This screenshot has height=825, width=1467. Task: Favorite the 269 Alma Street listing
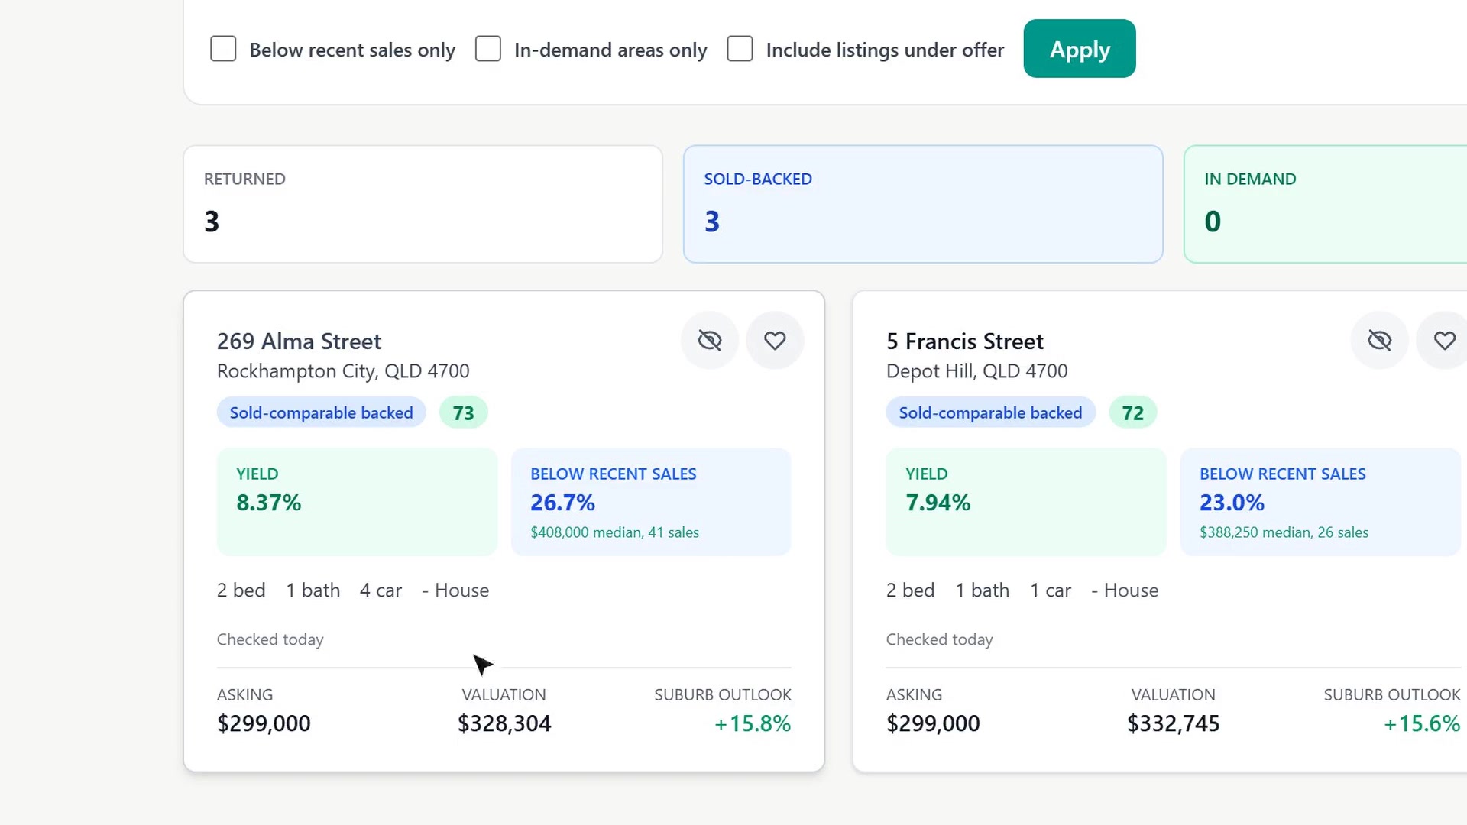pos(775,341)
